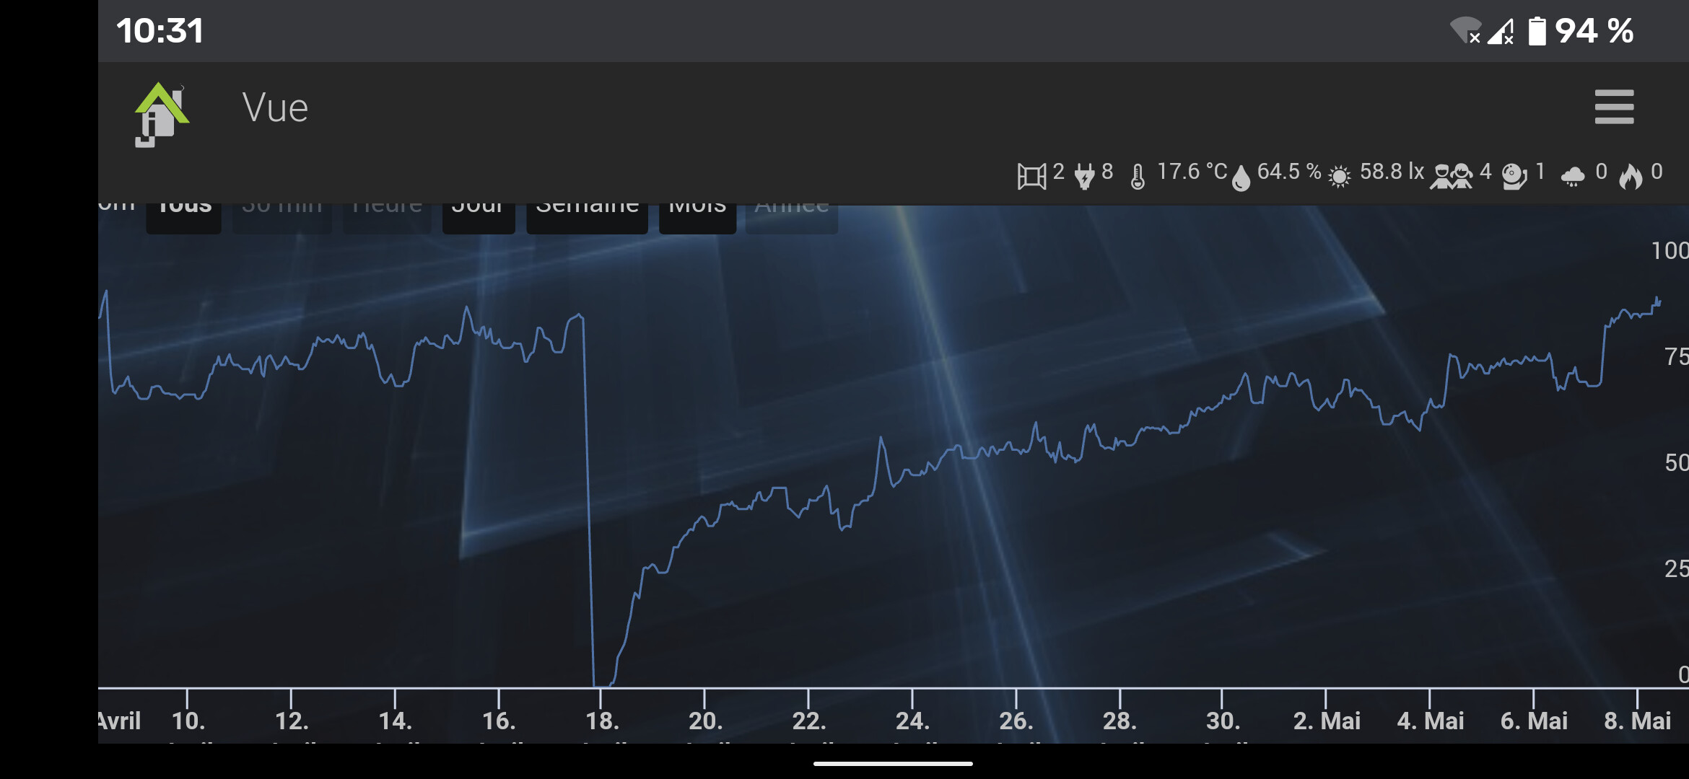Click the graph's latest point at the end
The image size is (1689, 779).
click(x=1659, y=302)
